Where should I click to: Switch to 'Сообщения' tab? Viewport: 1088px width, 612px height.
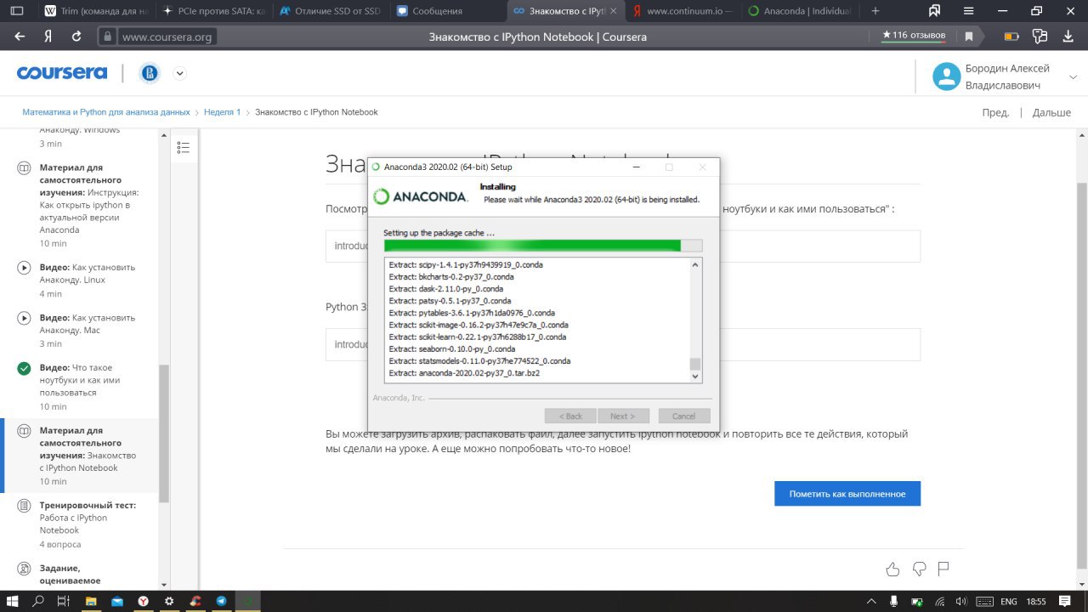(x=446, y=11)
